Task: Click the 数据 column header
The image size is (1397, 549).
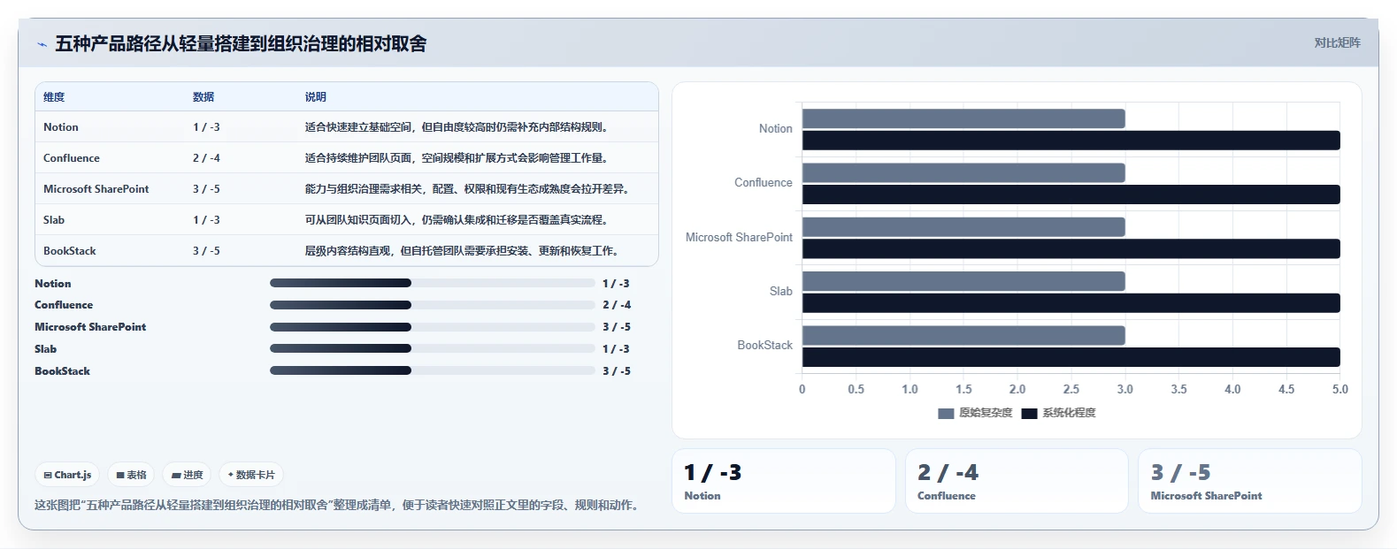Action: (x=203, y=97)
